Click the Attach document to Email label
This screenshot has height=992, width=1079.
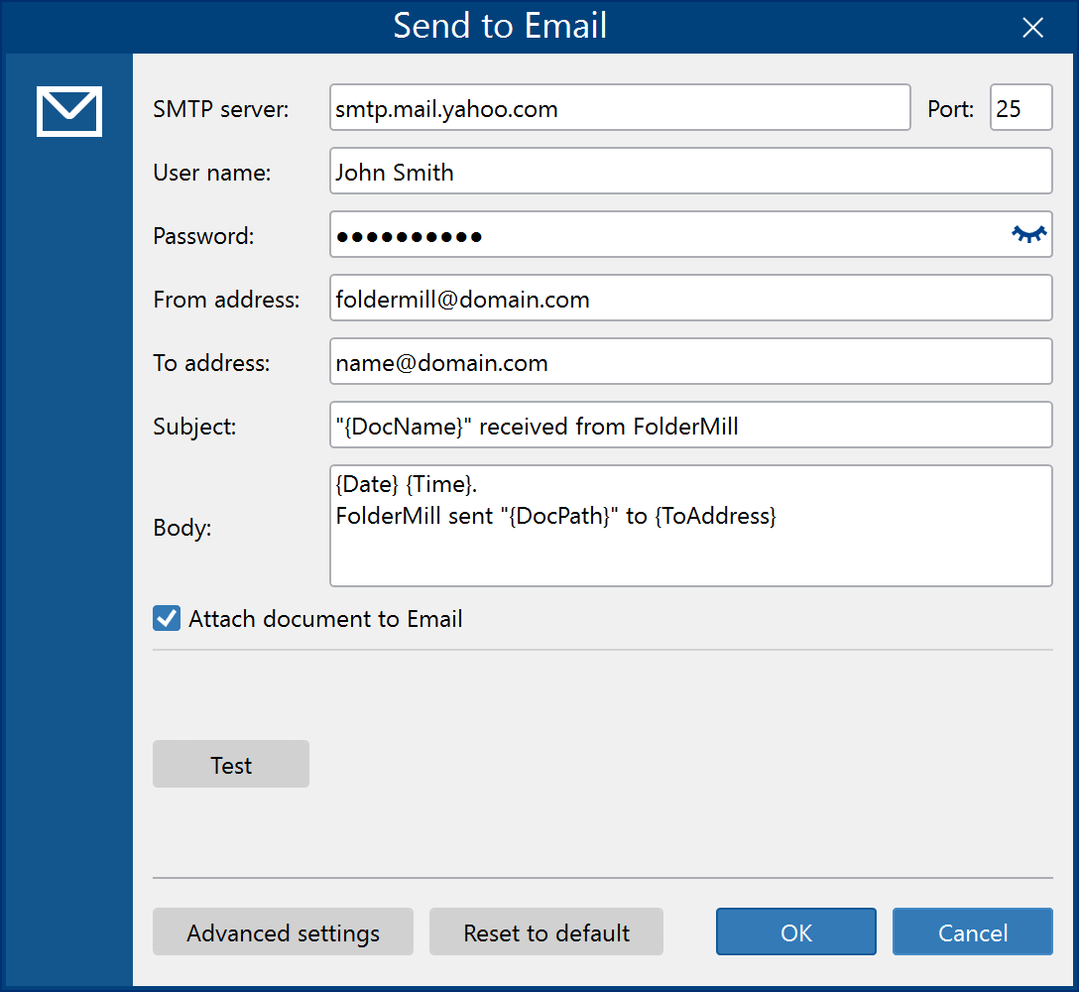[x=325, y=619]
